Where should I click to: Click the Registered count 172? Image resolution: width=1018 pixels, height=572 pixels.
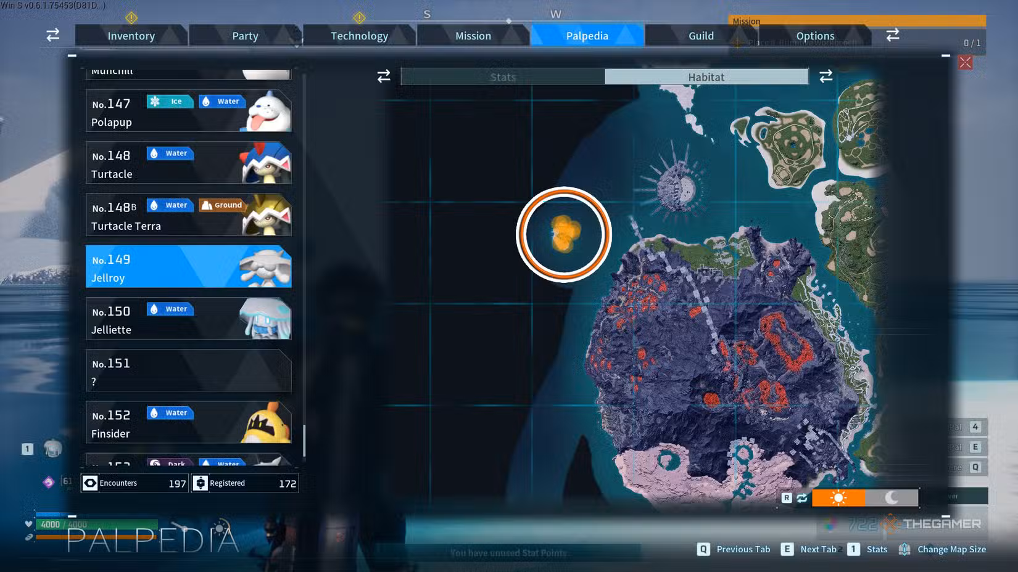(x=288, y=484)
